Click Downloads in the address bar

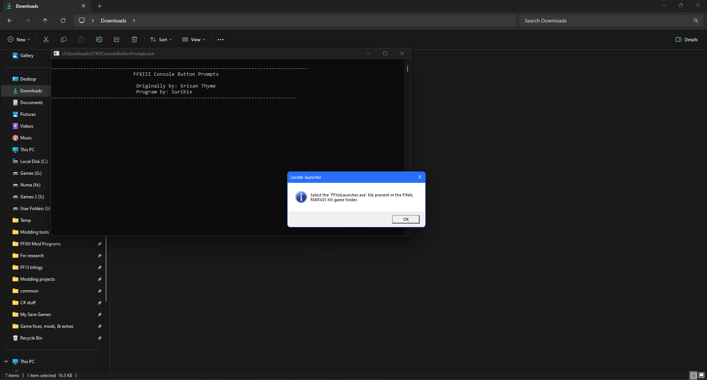click(x=113, y=21)
